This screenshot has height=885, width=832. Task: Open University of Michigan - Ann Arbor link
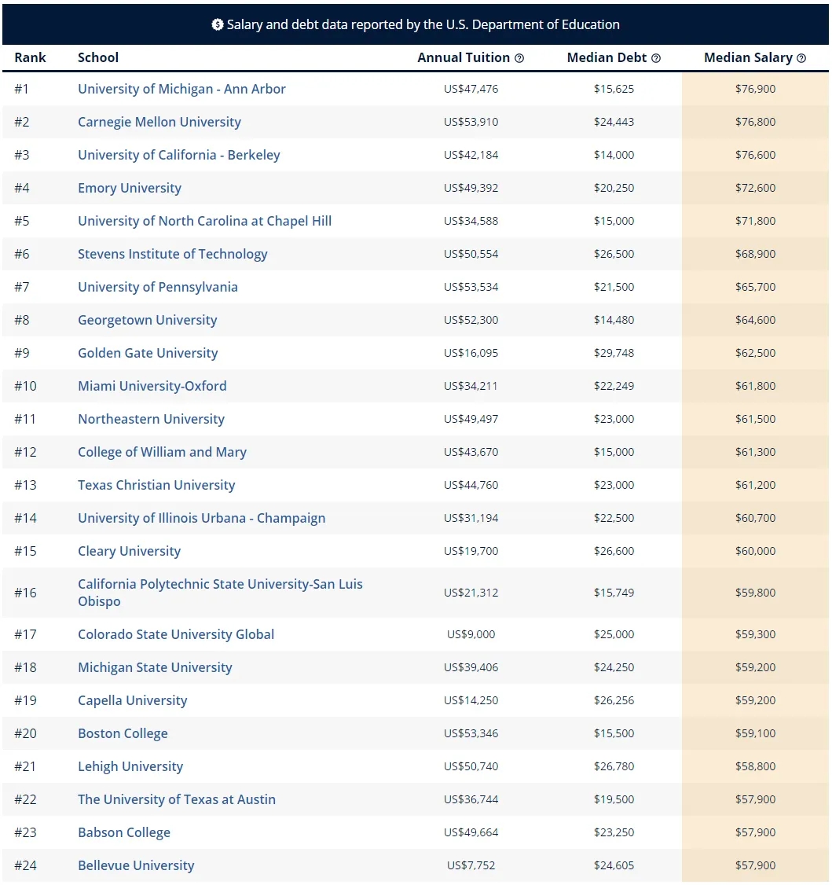[181, 89]
